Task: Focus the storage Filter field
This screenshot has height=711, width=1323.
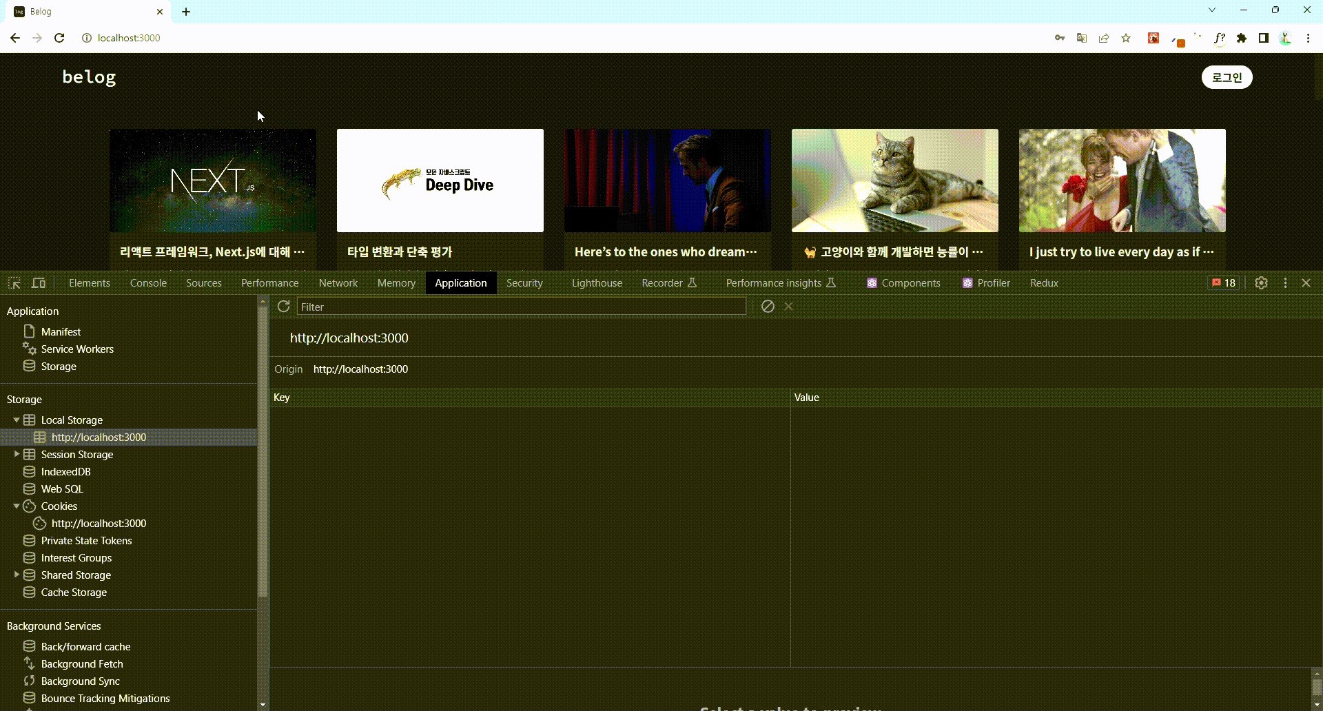Action: (522, 307)
